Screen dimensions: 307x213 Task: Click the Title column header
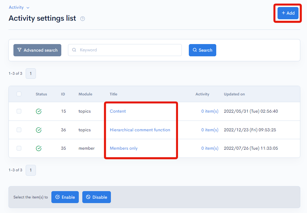coord(113,94)
